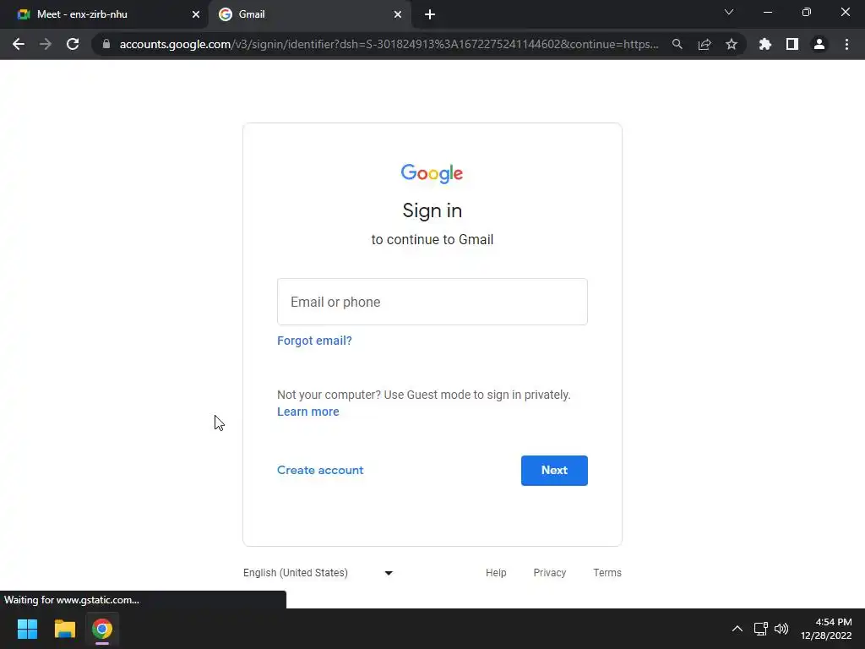The image size is (865, 649).
Task: Close the Gmail tab
Action: coord(398,14)
